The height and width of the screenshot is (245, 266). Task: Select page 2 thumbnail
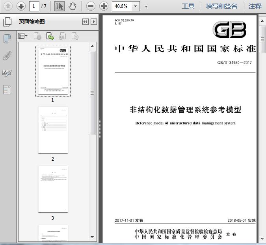pos(53,130)
